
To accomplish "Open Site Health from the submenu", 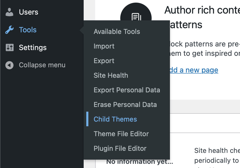I will (111, 75).
